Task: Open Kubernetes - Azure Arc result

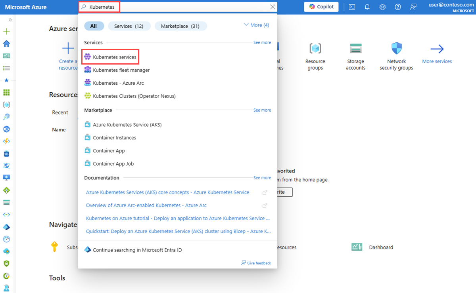Action: (114, 83)
